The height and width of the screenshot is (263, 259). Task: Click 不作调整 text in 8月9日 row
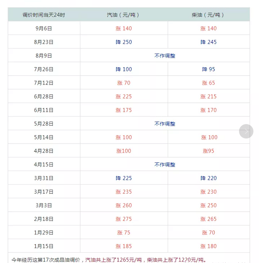point(165,56)
